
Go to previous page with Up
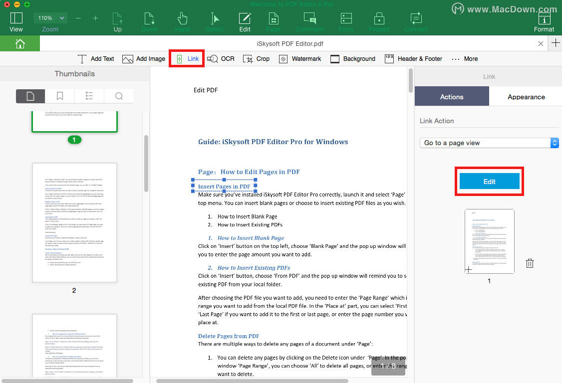pyautogui.click(x=118, y=22)
